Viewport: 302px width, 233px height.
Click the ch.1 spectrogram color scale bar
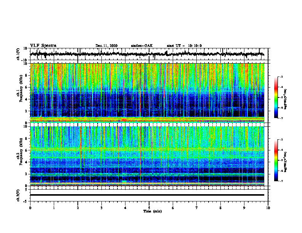point(276,97)
